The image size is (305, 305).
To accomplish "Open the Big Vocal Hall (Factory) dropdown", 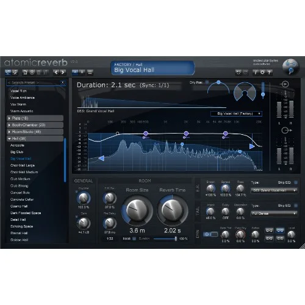I will [x=236, y=113].
